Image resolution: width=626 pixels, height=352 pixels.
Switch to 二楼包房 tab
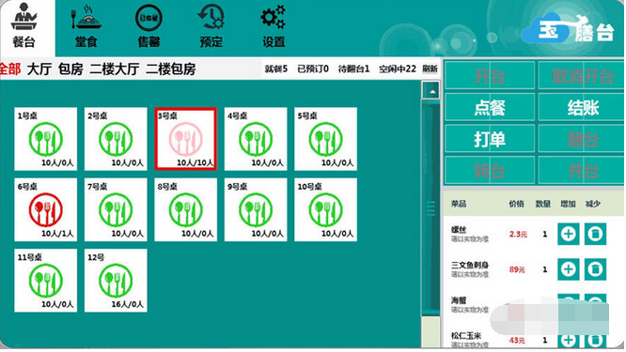click(171, 69)
